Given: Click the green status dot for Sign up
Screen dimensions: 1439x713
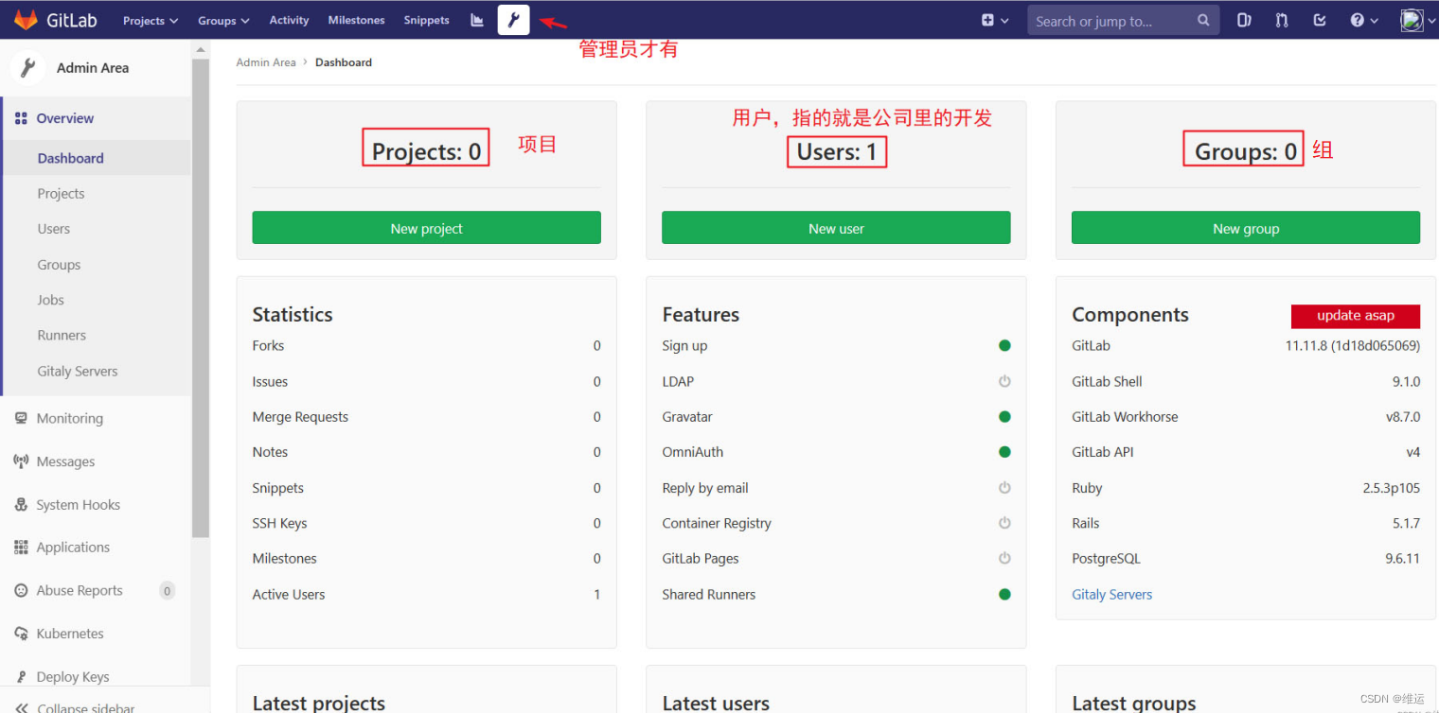Looking at the screenshot, I should 1004,346.
